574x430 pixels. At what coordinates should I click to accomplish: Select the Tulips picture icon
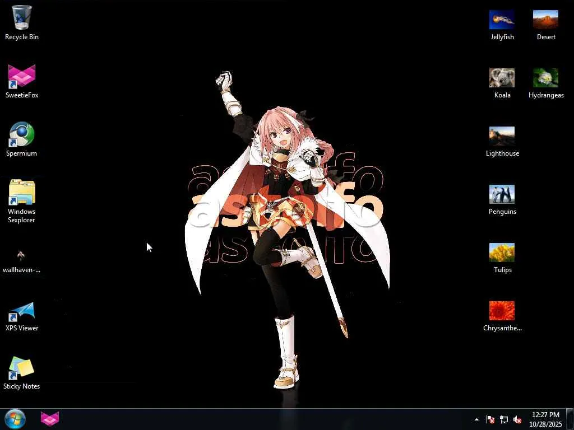tap(502, 258)
